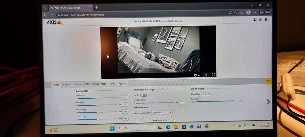Click the Saturation slider handle
Viewport: 305px width, 137px height.
tap(98, 98)
